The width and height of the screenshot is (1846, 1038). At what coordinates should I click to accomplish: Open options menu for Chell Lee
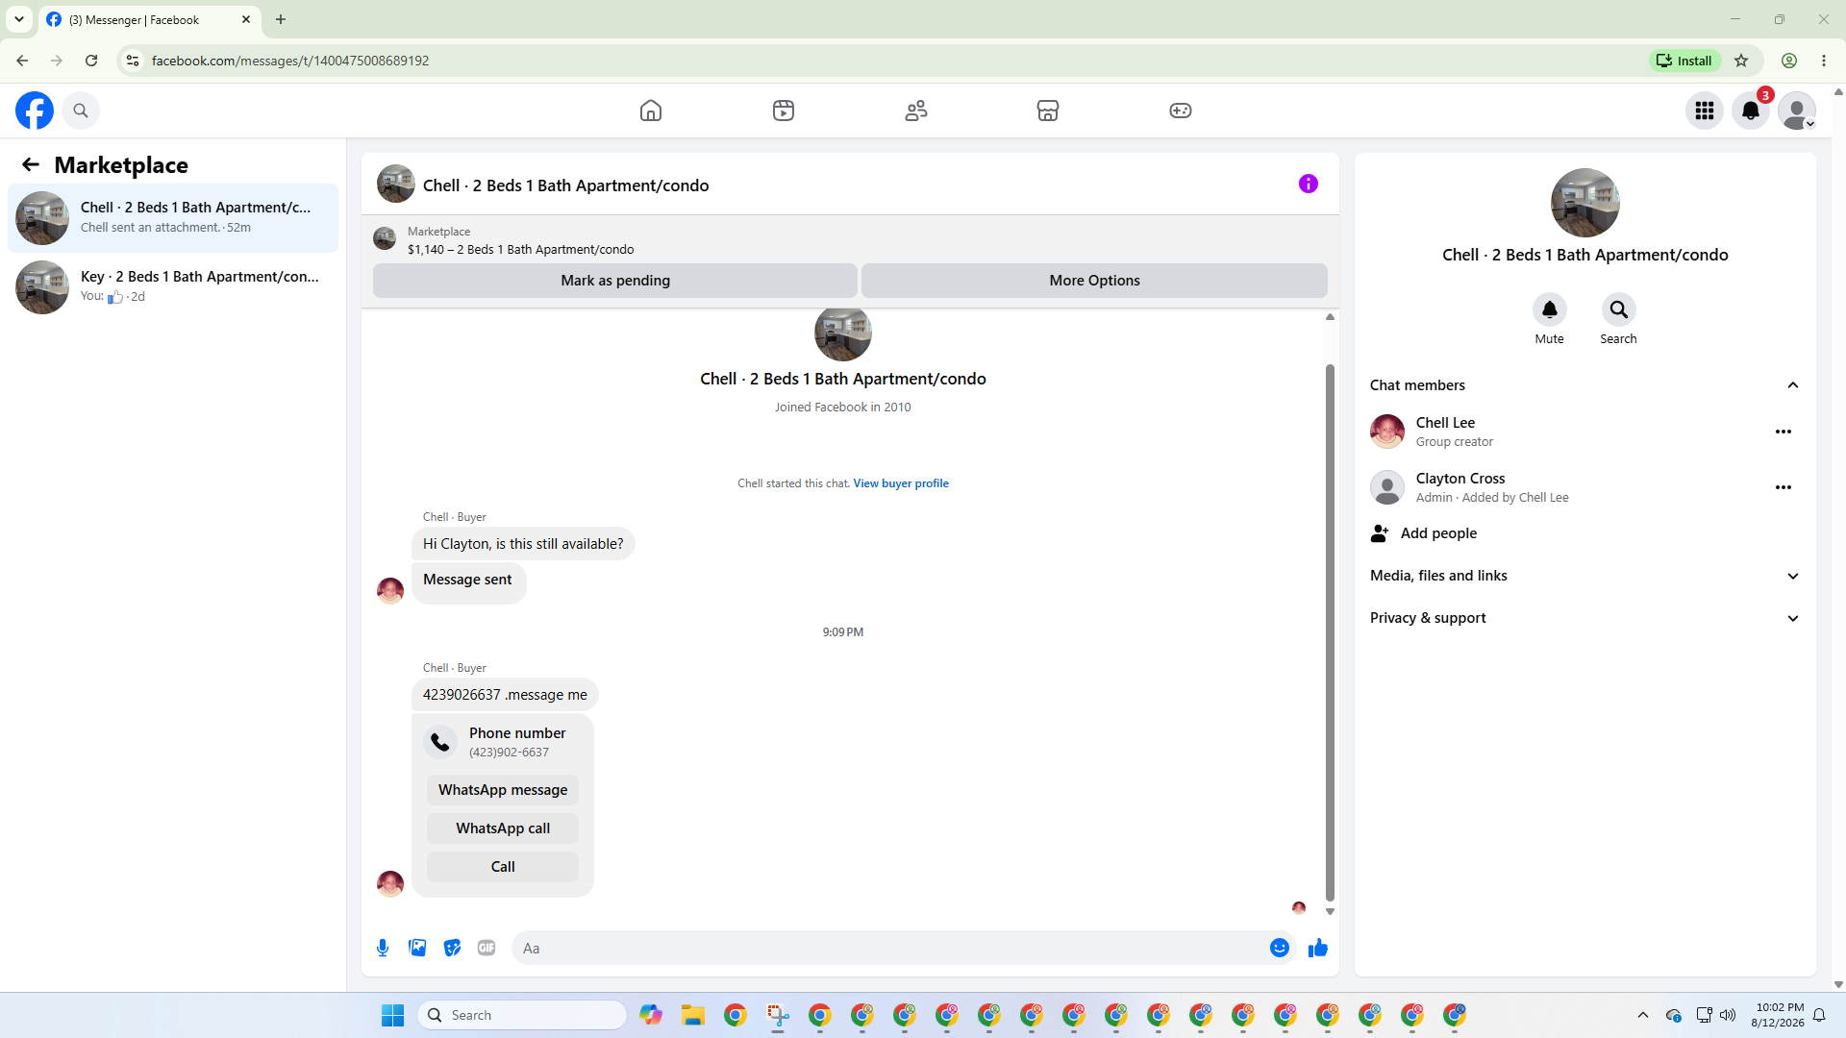point(1784,432)
